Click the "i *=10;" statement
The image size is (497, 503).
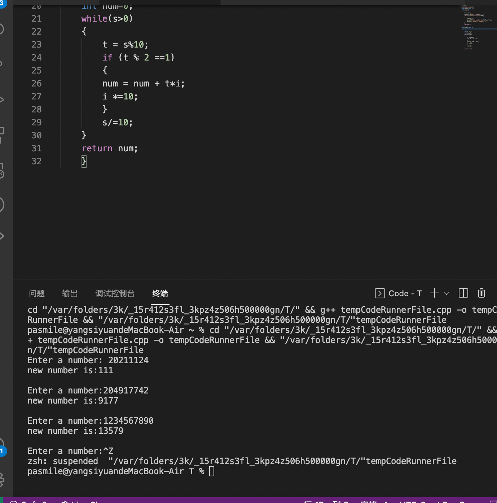(x=120, y=97)
